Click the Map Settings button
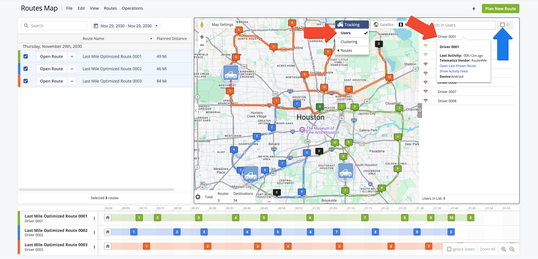The height and width of the screenshot is (259, 538). pos(222,24)
